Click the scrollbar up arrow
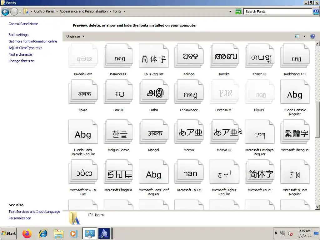 317,44
